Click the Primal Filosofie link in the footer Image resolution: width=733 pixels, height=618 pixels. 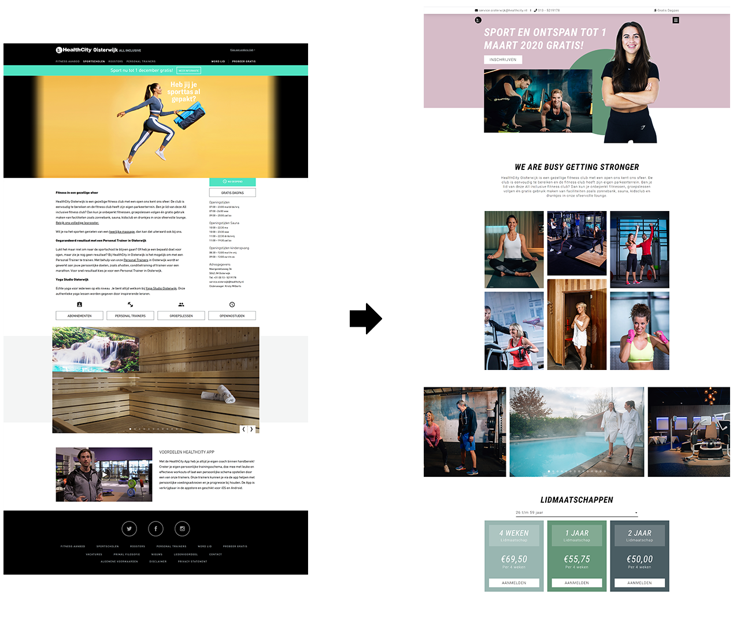127,554
